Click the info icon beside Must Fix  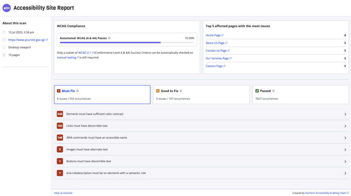[x=77, y=91]
